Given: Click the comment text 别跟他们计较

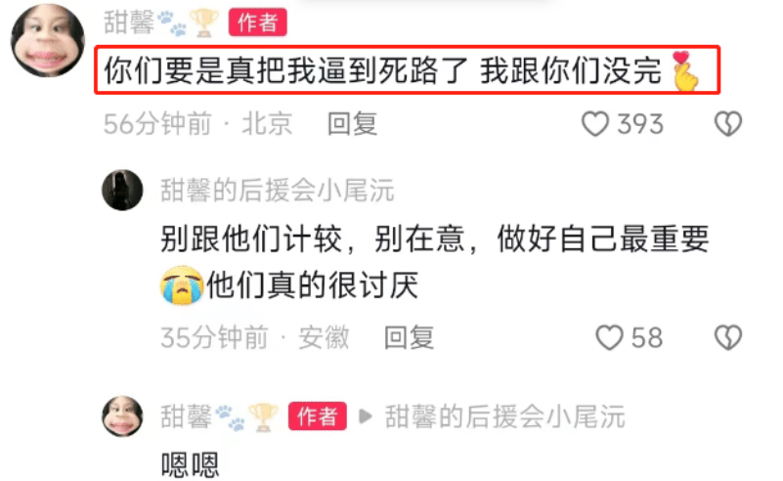Looking at the screenshot, I should 251,239.
